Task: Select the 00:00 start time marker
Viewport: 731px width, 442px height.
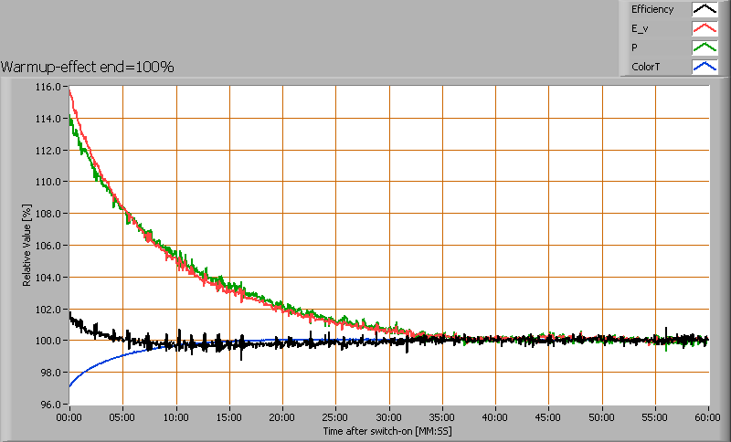Action: [69, 416]
